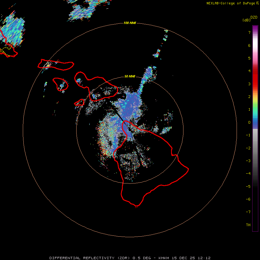Screen dimensions: 260x260
Task: Click the 0.5 DEG elevation text in the caption
Action: click(x=142, y=258)
